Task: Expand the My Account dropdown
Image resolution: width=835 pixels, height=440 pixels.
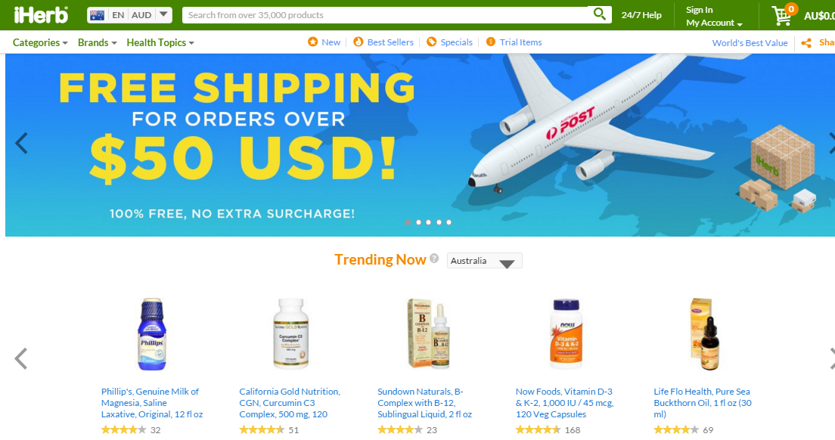Action: [714, 23]
